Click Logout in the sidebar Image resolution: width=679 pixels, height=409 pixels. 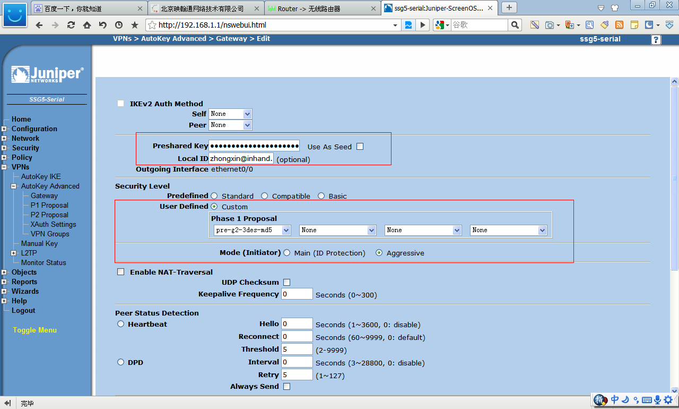point(23,310)
